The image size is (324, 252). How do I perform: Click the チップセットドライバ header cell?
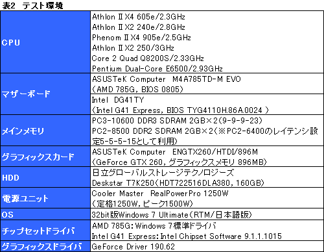point(45,231)
